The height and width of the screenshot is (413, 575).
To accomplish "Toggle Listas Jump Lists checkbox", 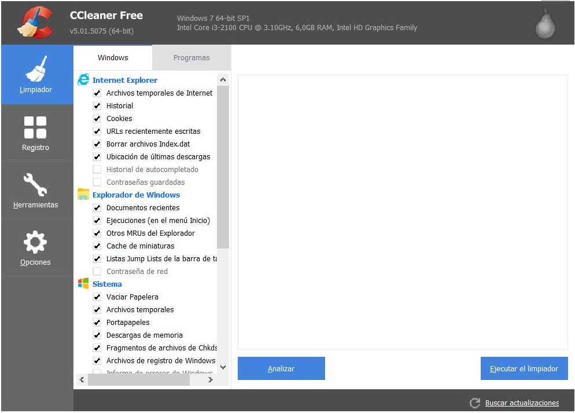I will coord(97,258).
